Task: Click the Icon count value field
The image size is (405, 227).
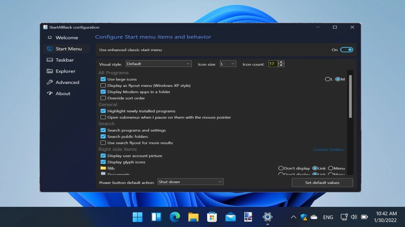Action: click(x=273, y=64)
